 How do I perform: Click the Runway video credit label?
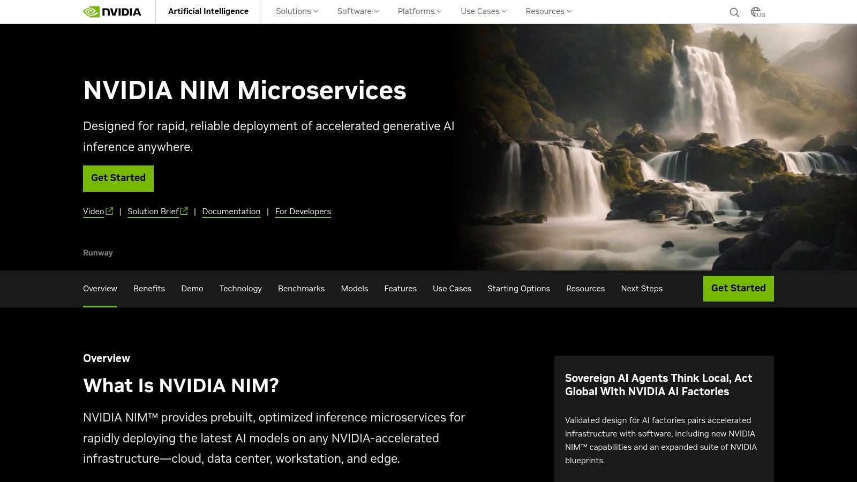click(x=97, y=252)
